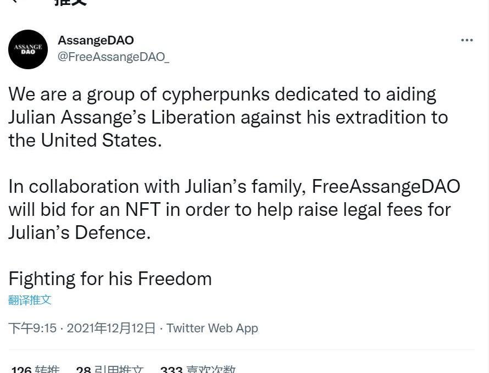The width and height of the screenshot is (489, 373).
Task: View the 126 转推 retweets list
Action: coord(35,369)
